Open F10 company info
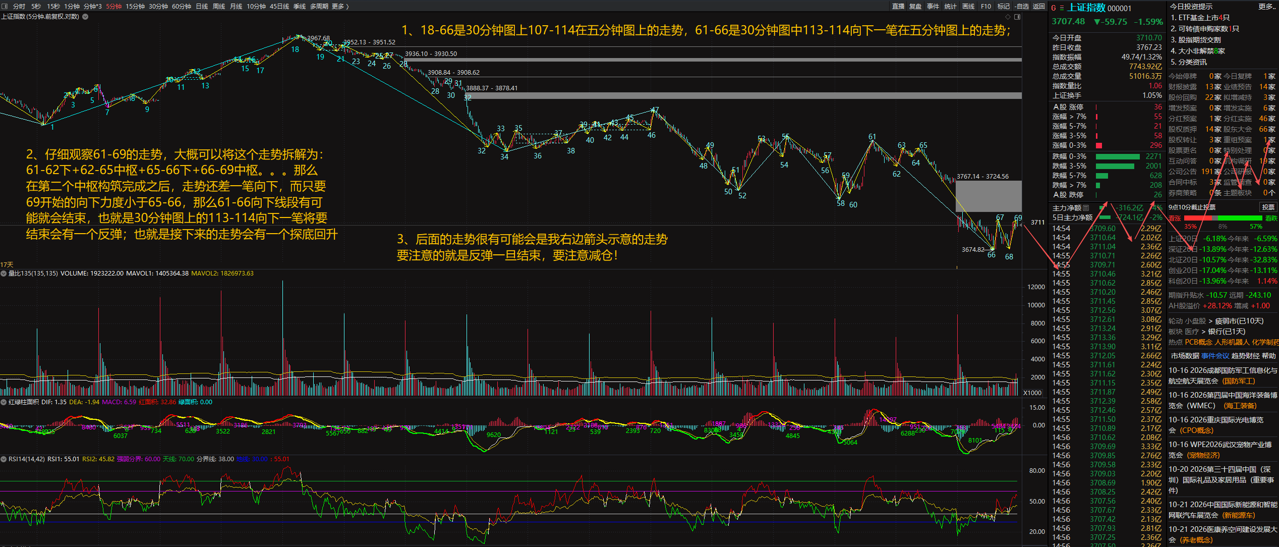Image resolution: width=1279 pixels, height=547 pixels. point(986,6)
